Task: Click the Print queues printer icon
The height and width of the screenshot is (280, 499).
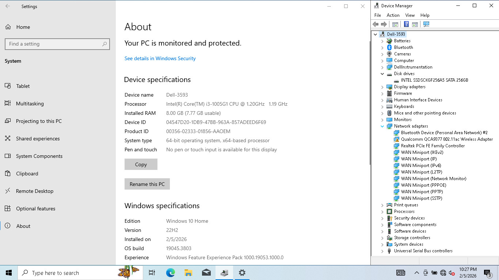Action: (x=389, y=205)
